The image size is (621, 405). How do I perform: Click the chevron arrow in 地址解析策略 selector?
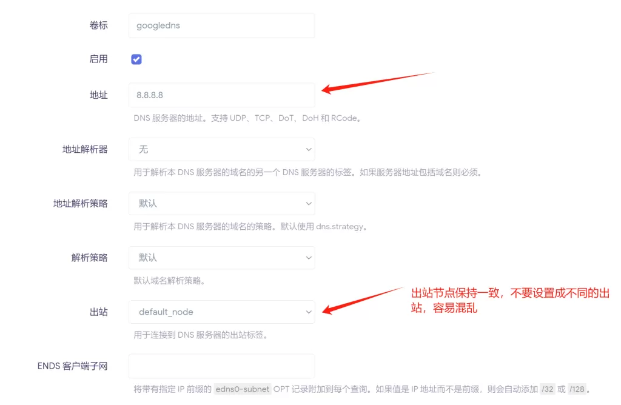[309, 204]
